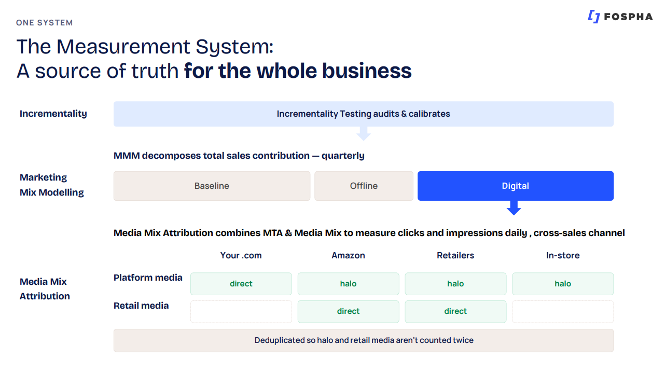The image size is (665, 372).
Task: Click "MMM decomposes total sales contribution — quarterly" text
Action: click(x=239, y=156)
